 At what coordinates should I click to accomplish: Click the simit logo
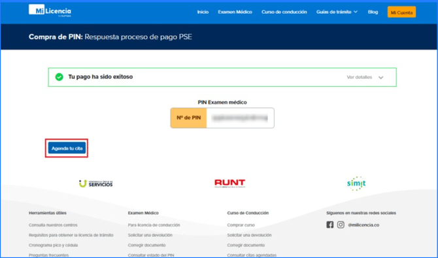pos(356,184)
